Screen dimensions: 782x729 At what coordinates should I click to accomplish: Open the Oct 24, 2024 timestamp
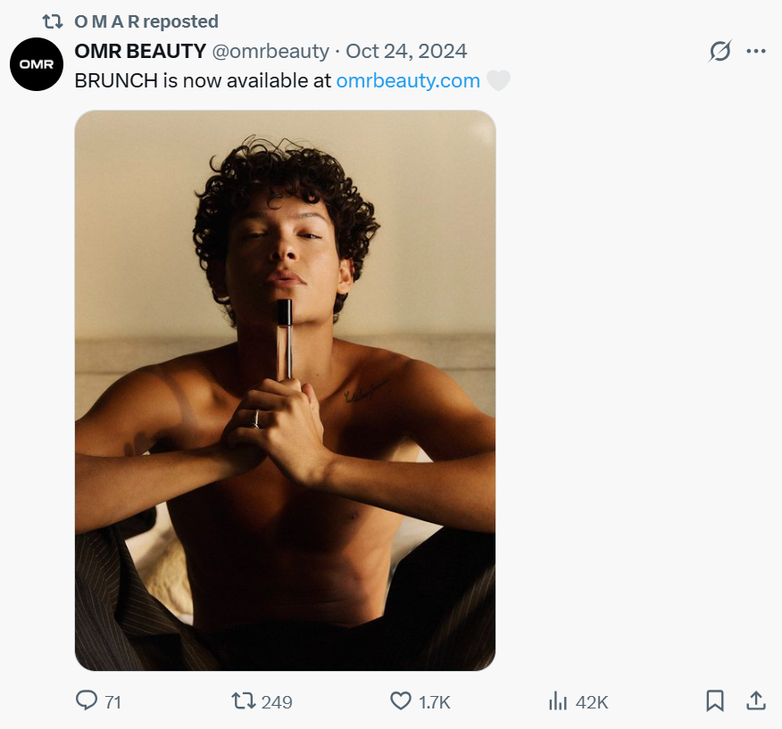[406, 51]
